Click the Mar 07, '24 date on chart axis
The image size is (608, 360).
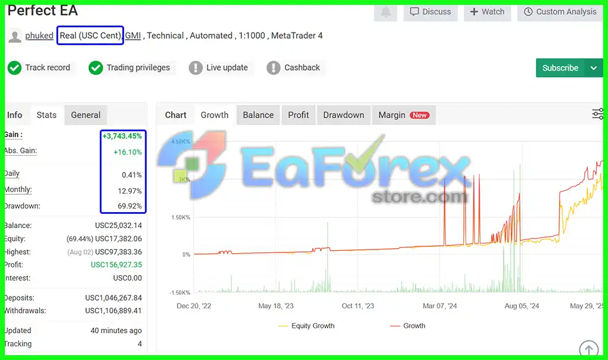(440, 306)
